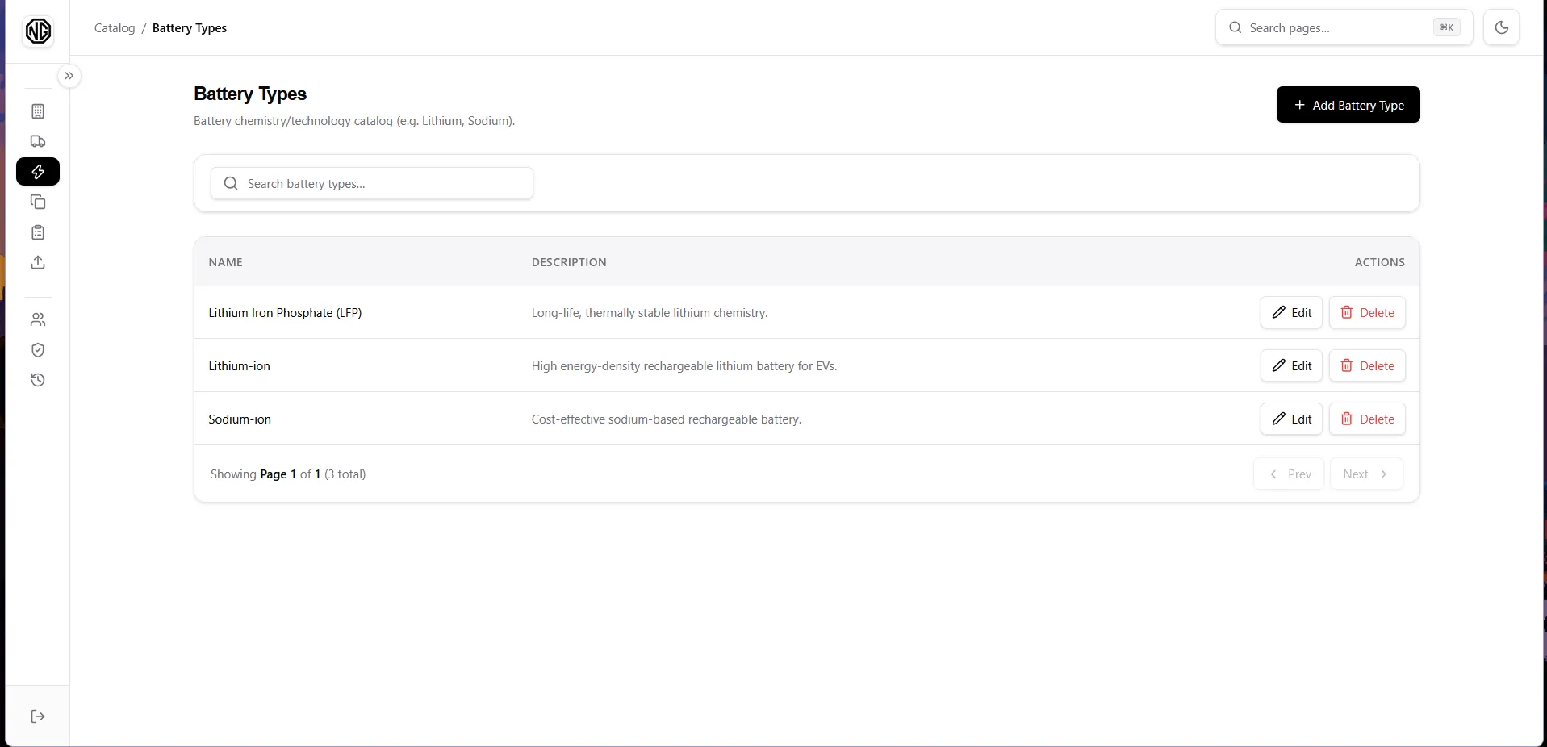Open the users icon in sidebar
1547x747 pixels.
[x=38, y=319]
